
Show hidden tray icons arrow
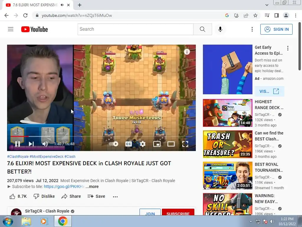[251, 221]
